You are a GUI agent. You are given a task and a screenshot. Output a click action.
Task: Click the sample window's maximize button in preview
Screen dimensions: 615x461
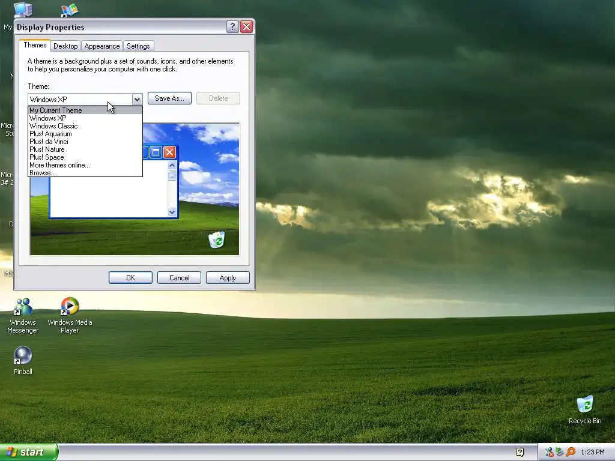click(156, 152)
